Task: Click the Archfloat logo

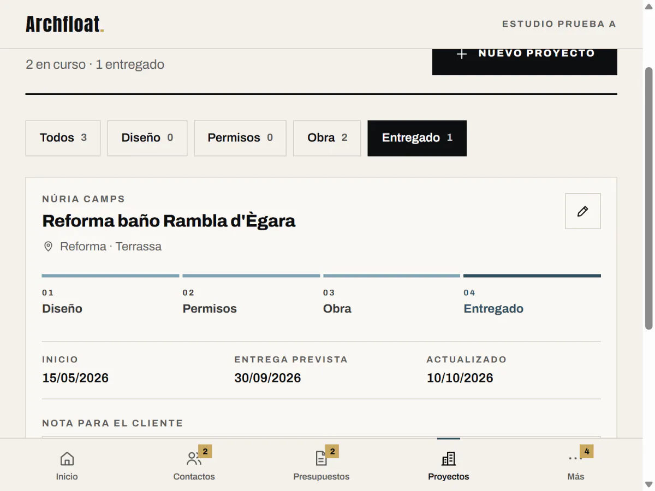Action: (x=64, y=24)
